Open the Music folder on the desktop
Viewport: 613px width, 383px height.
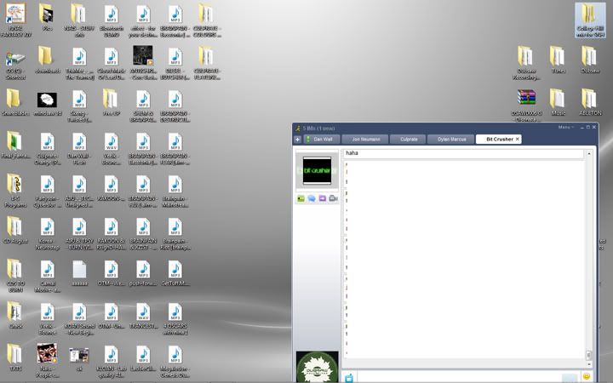click(x=558, y=102)
